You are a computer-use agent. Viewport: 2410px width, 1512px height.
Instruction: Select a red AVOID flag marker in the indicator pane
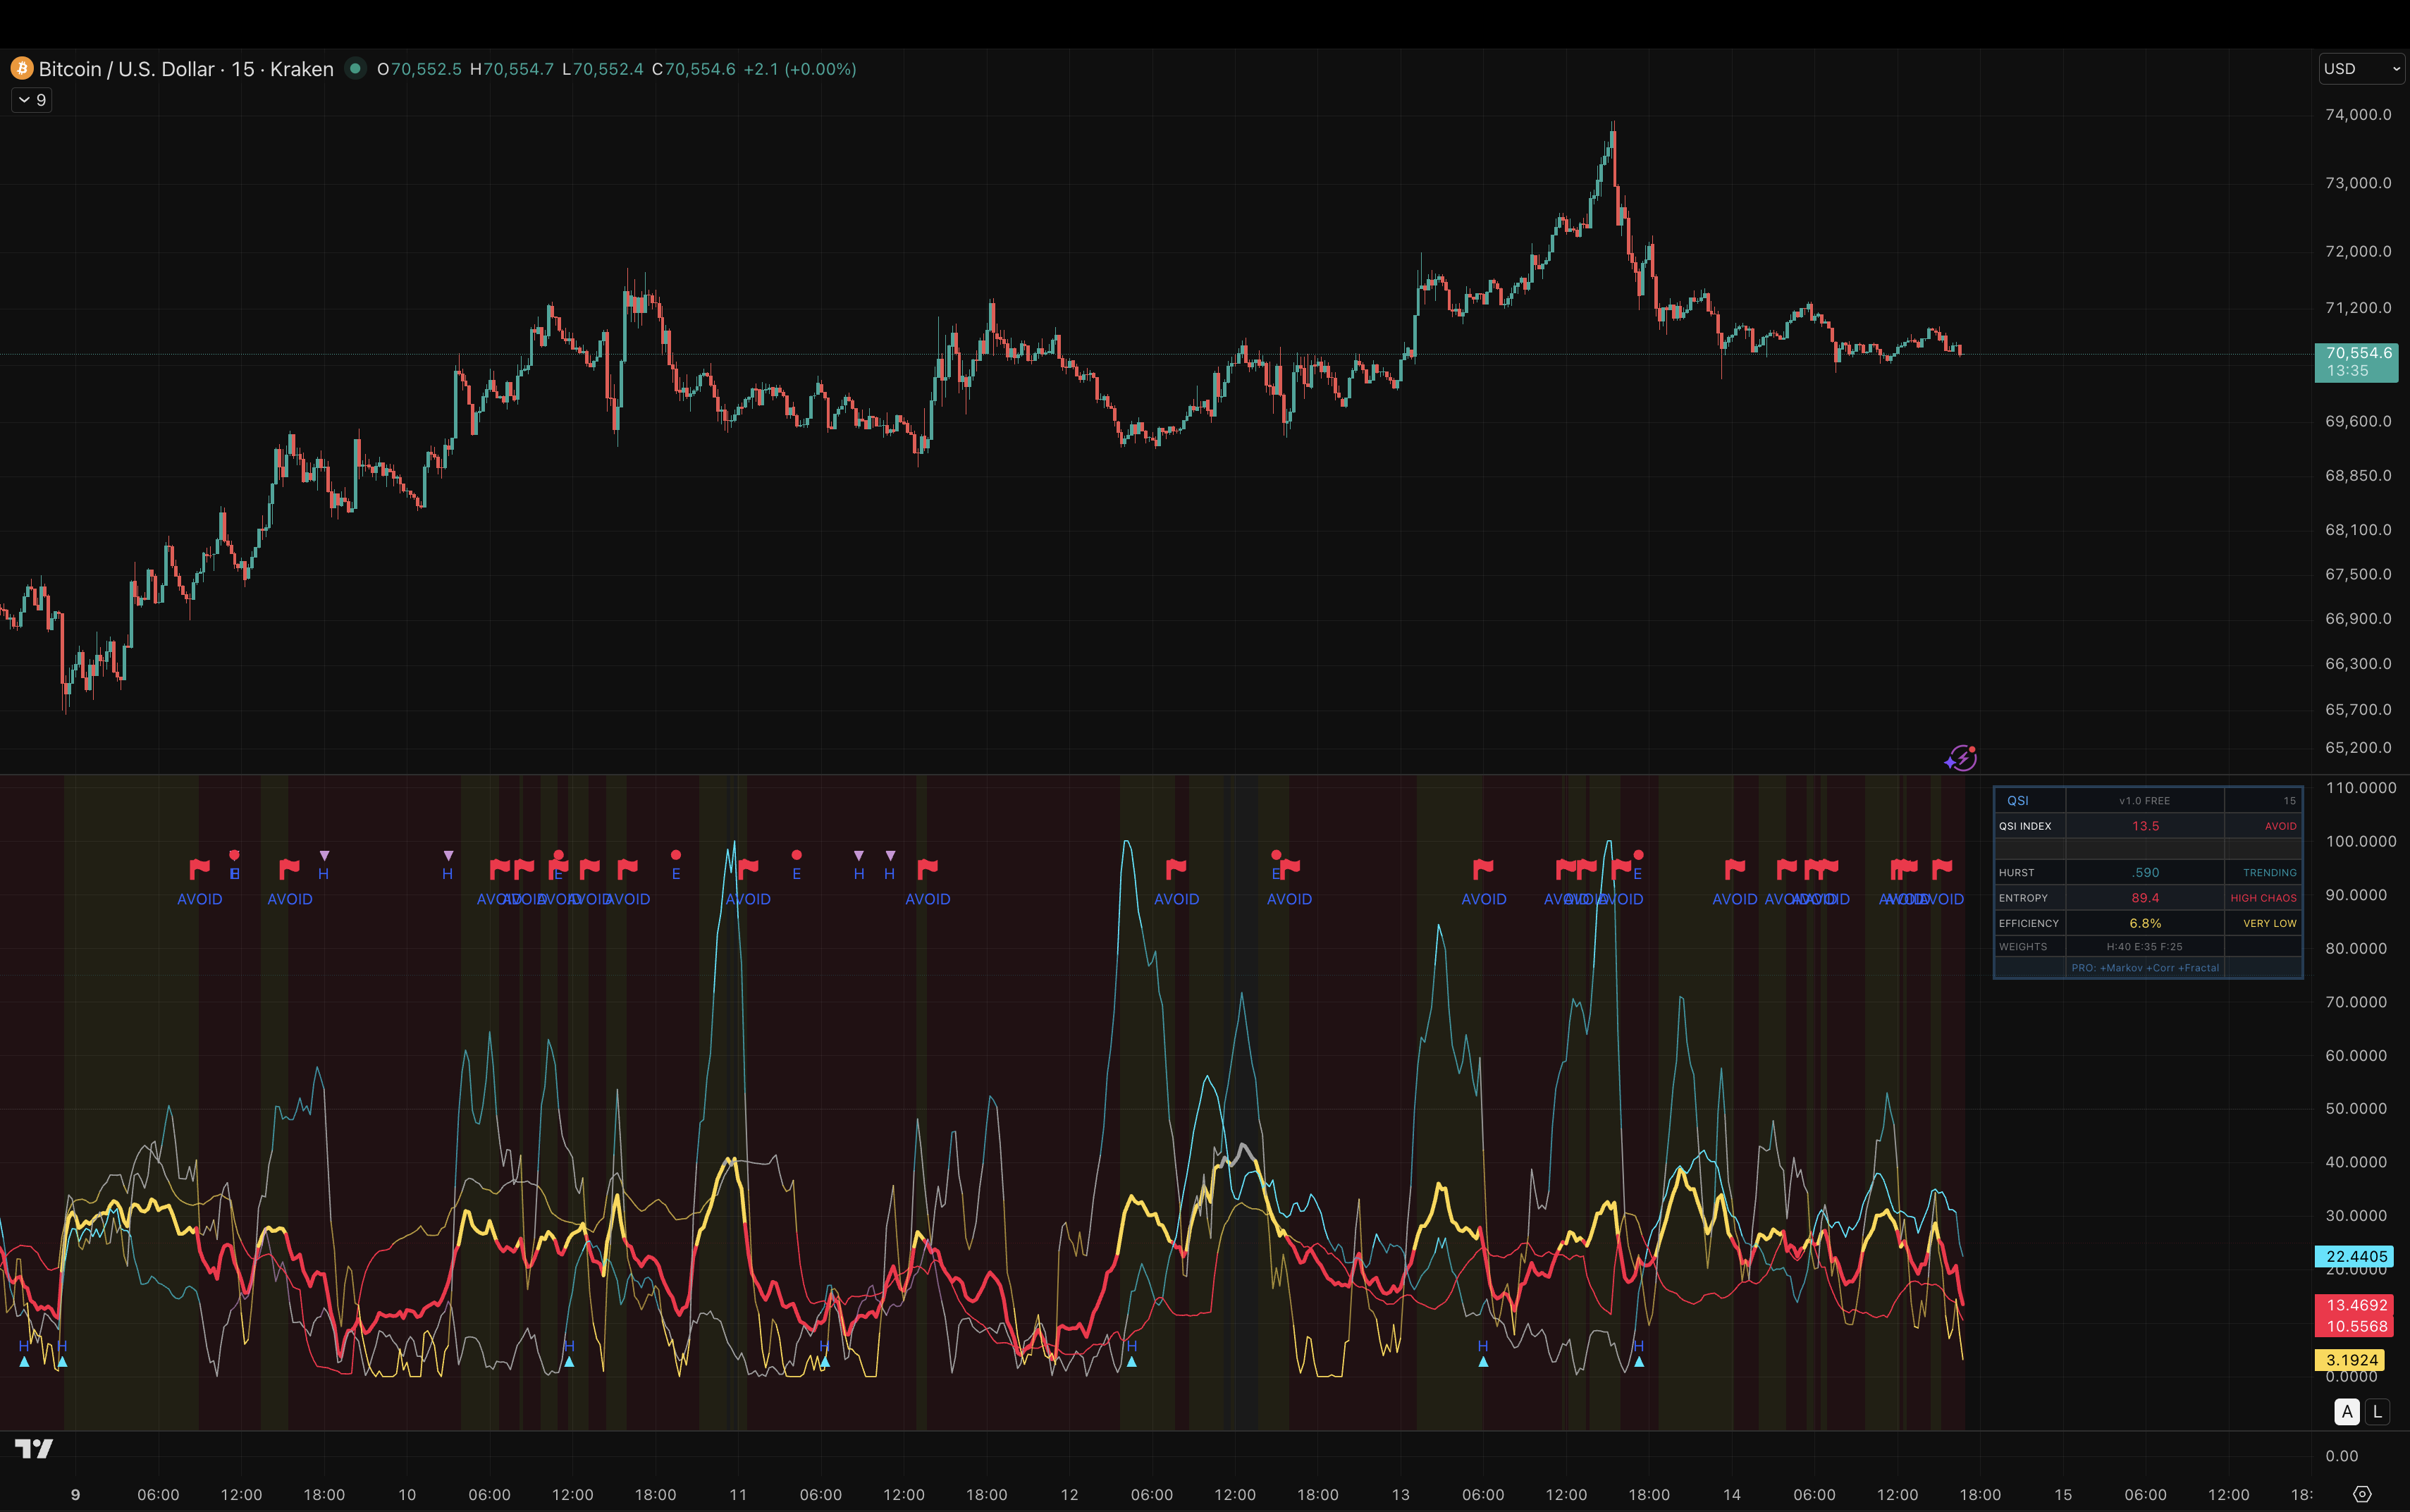point(199,868)
